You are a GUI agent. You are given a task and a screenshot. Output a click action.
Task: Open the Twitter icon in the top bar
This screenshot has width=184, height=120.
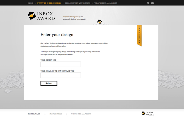coord(148,3)
